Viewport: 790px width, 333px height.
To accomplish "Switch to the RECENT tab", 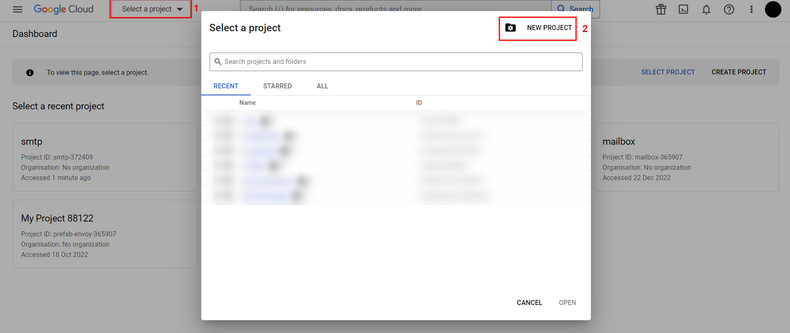I will tap(226, 86).
